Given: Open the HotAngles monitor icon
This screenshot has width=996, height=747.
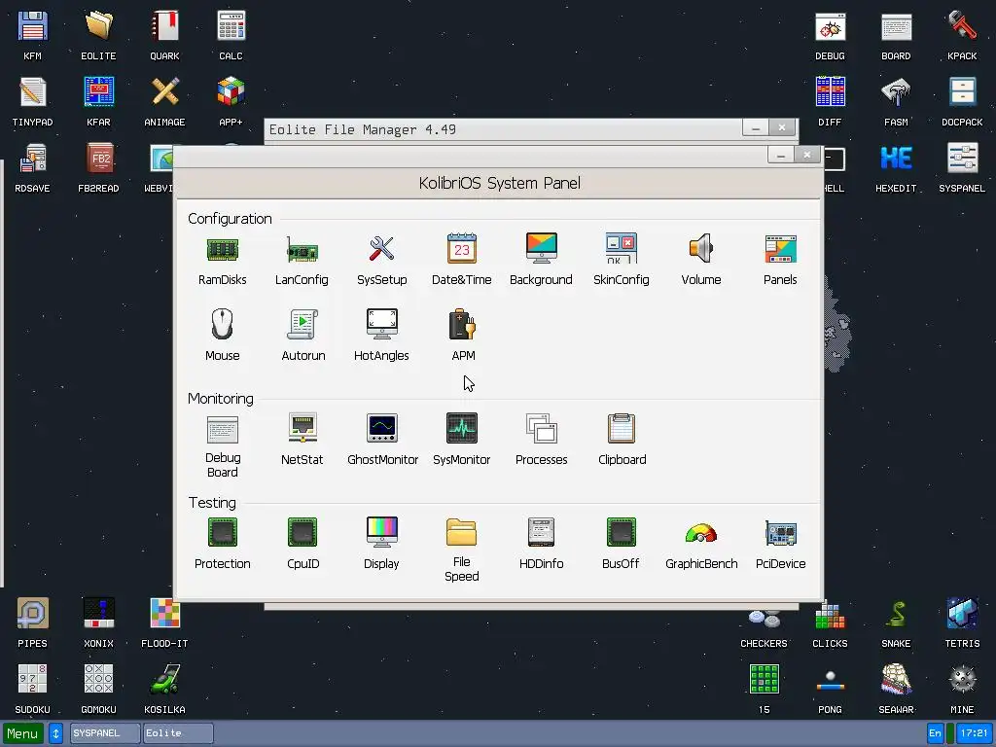Looking at the screenshot, I should tap(381, 324).
